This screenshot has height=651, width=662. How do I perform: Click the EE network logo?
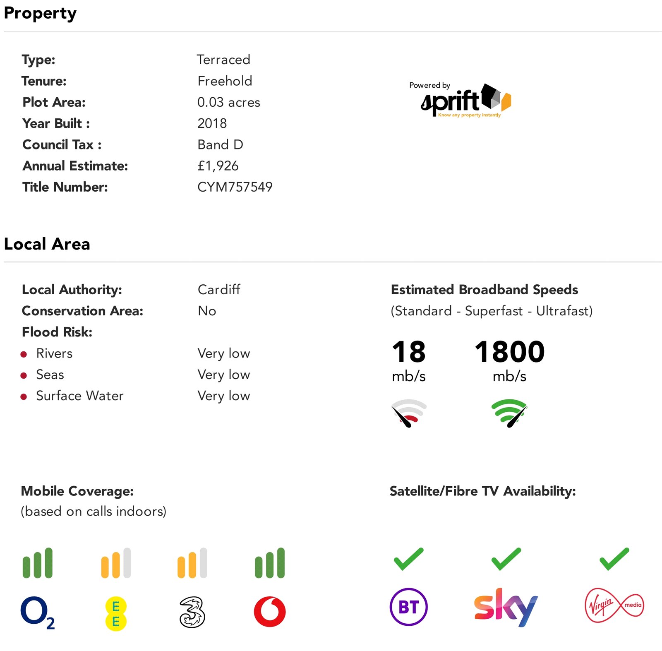click(x=115, y=614)
